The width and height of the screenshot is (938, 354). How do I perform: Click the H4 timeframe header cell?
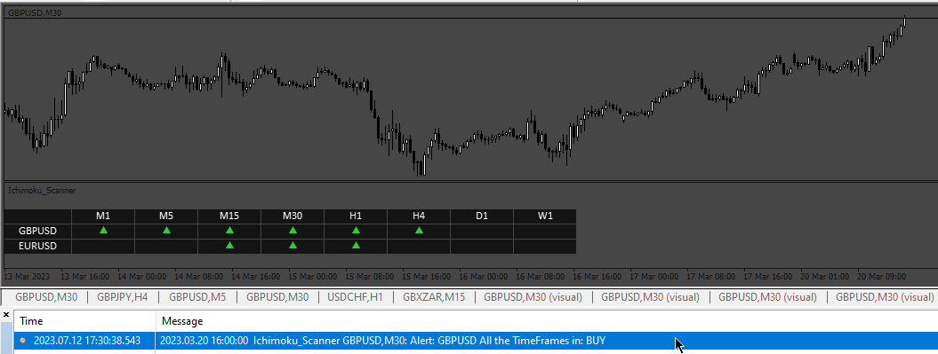tap(420, 216)
